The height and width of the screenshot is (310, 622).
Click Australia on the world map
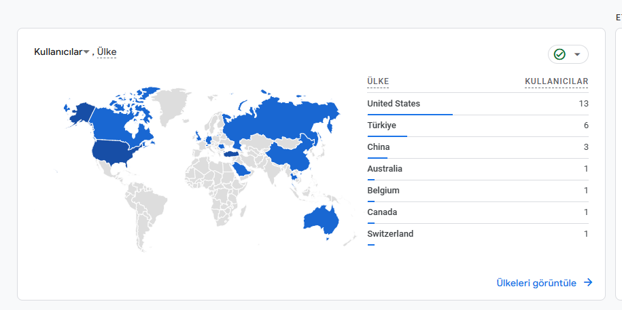click(x=321, y=219)
